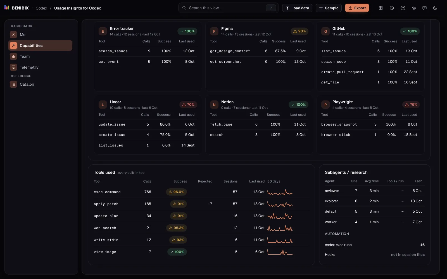Click the GitHub "G" badge icon
This screenshot has height=279, width=447.
[x=325, y=31]
